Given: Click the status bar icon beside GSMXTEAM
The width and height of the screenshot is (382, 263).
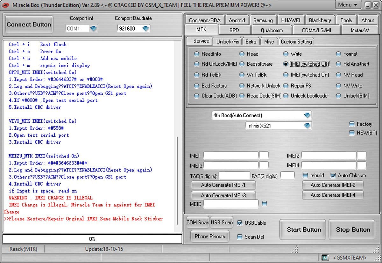Looking at the screenshot, I should pos(325,257).
